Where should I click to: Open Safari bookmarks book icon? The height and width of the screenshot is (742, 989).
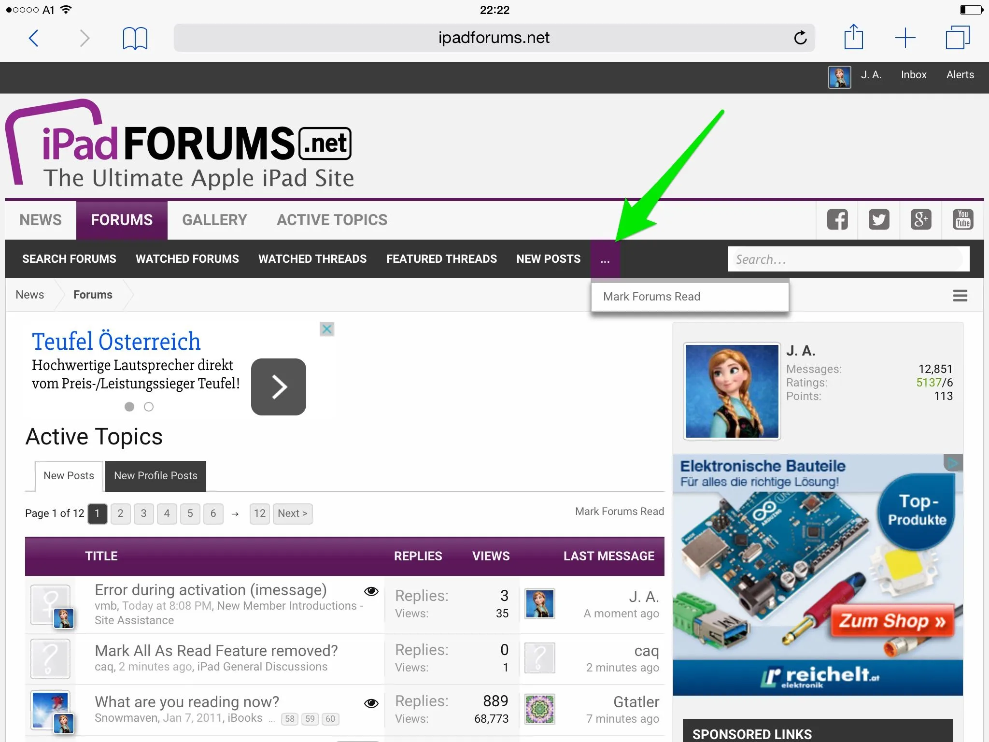135,38
